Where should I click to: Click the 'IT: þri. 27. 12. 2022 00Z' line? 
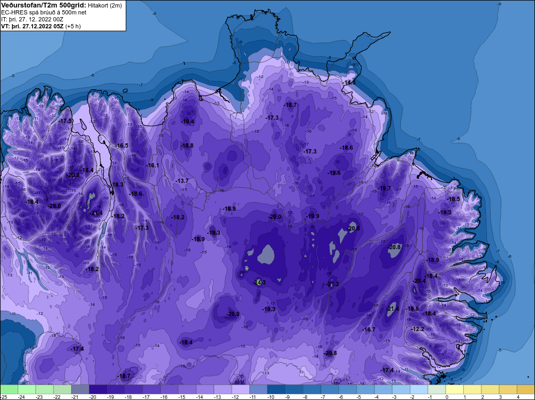tap(32, 19)
